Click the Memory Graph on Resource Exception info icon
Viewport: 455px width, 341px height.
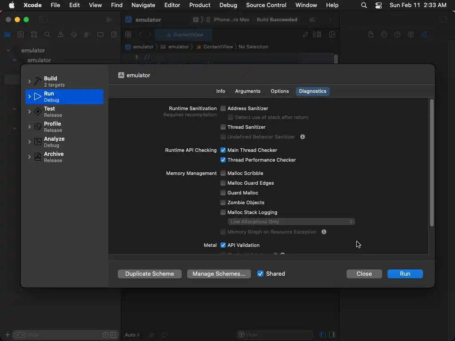pos(324,232)
